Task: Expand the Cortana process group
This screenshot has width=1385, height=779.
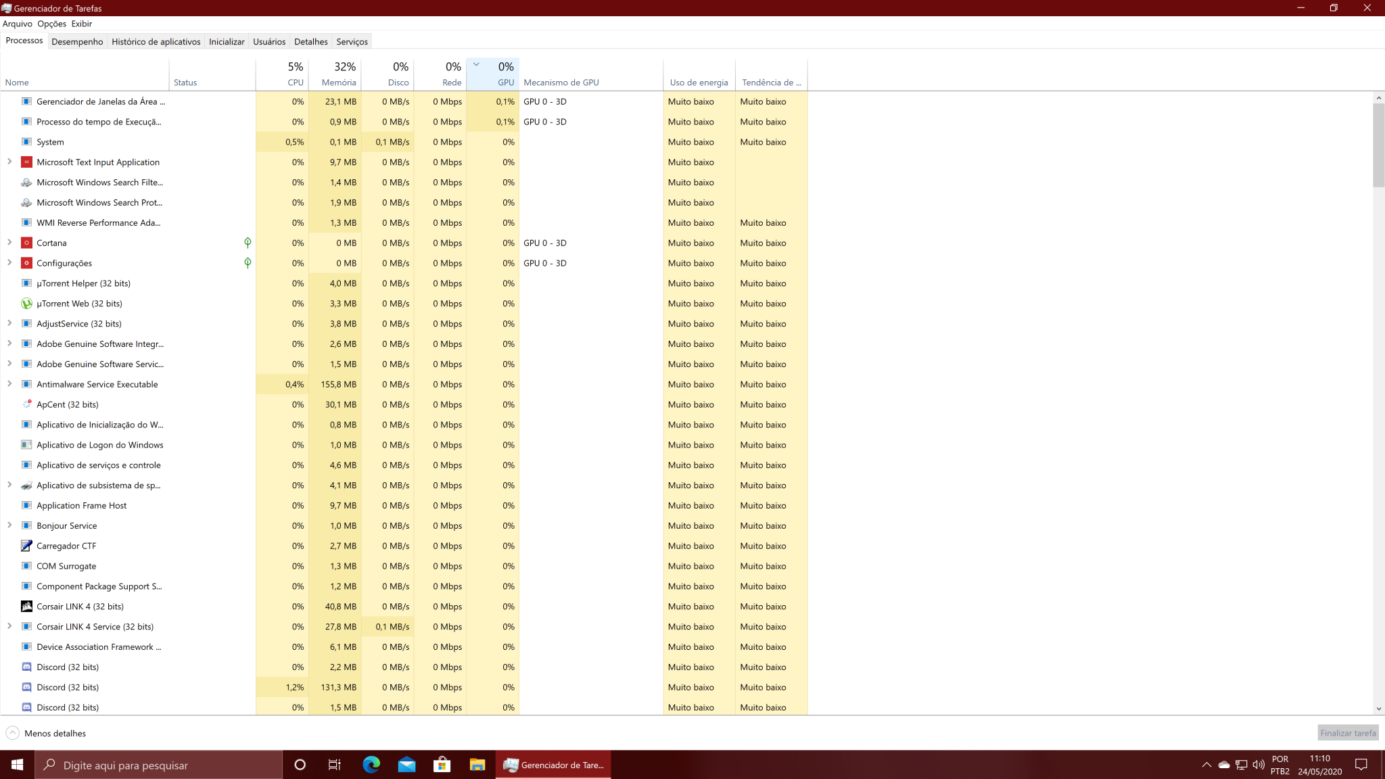Action: (x=9, y=242)
